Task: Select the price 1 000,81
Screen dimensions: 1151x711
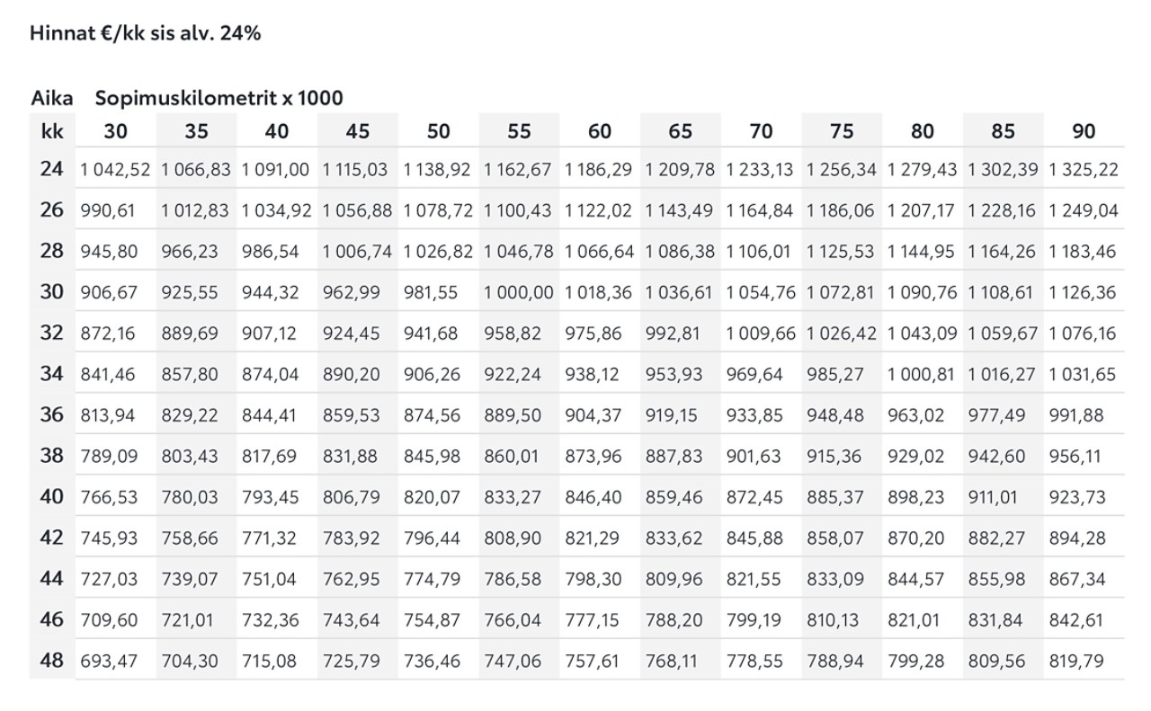Action: pos(922,374)
